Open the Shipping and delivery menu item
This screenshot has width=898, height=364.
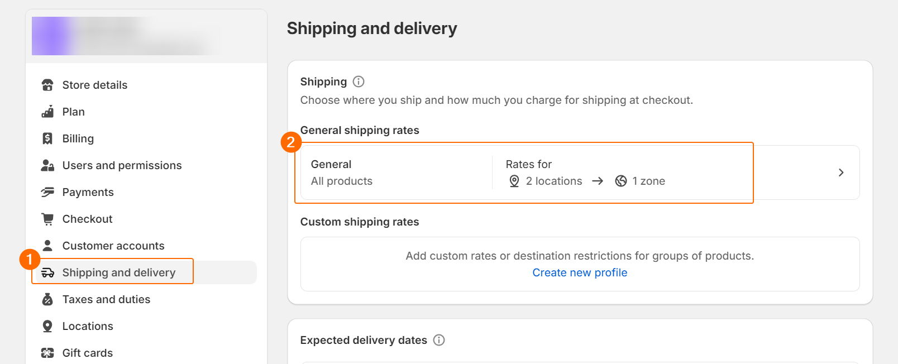pyautogui.click(x=118, y=272)
